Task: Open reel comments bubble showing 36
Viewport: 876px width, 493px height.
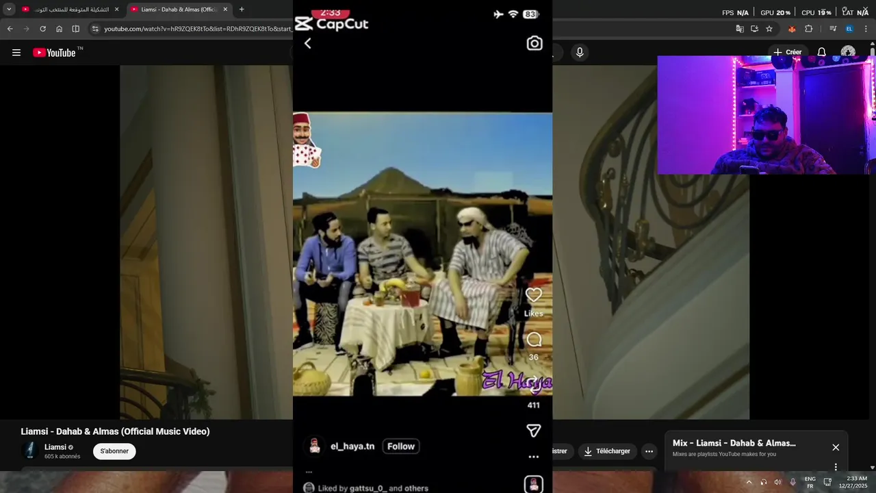Action: pos(534,340)
